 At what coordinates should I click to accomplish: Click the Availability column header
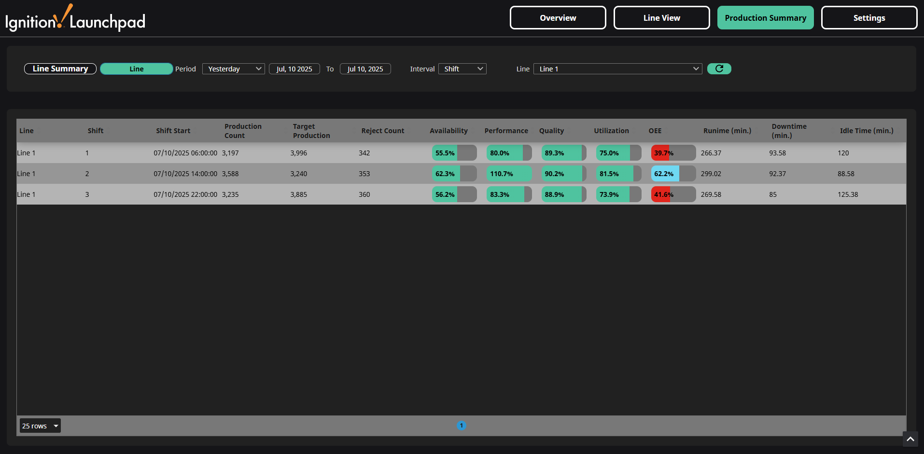pyautogui.click(x=448, y=131)
